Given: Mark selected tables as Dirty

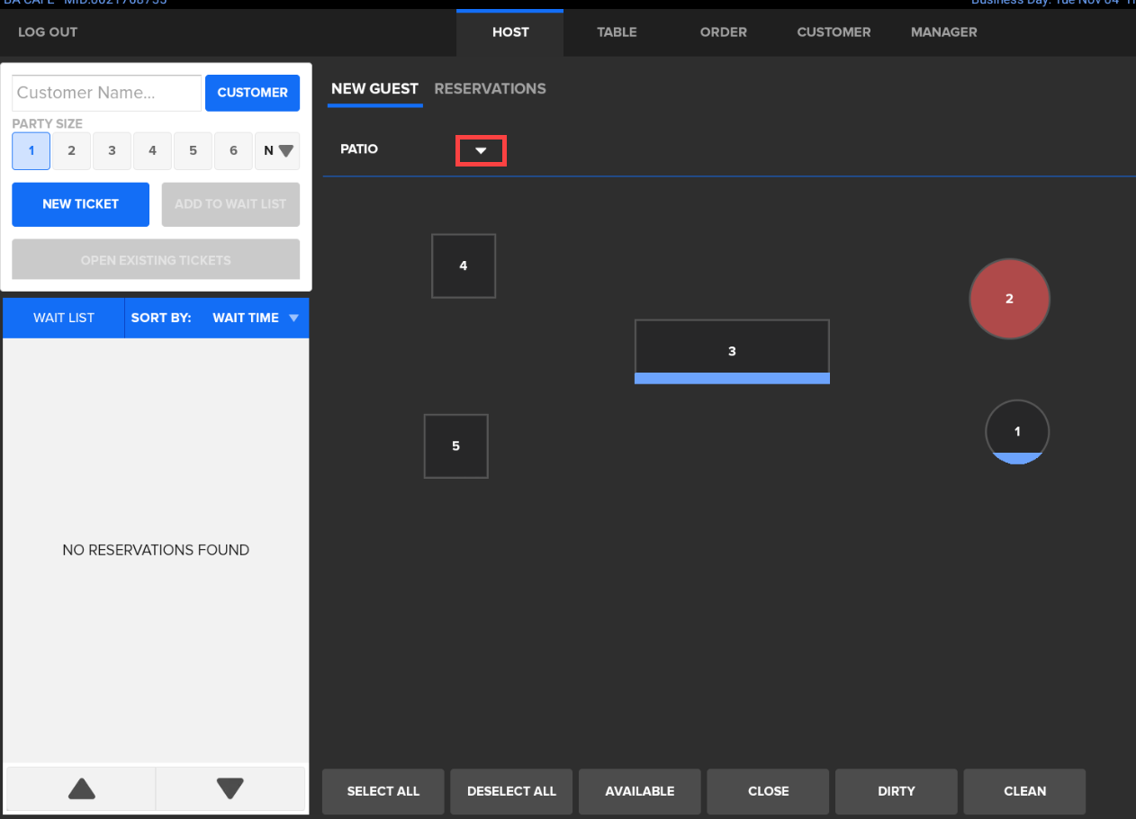Looking at the screenshot, I should point(896,791).
